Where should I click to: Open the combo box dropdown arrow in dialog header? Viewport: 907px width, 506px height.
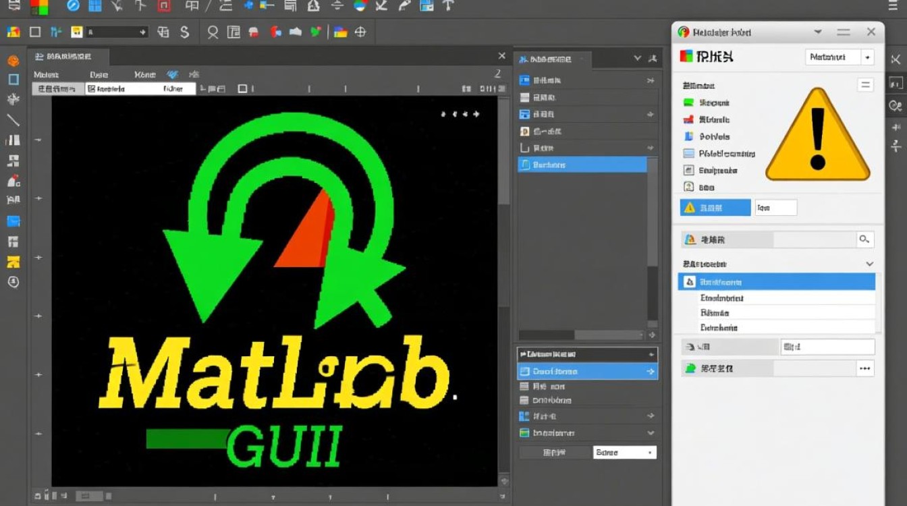868,57
